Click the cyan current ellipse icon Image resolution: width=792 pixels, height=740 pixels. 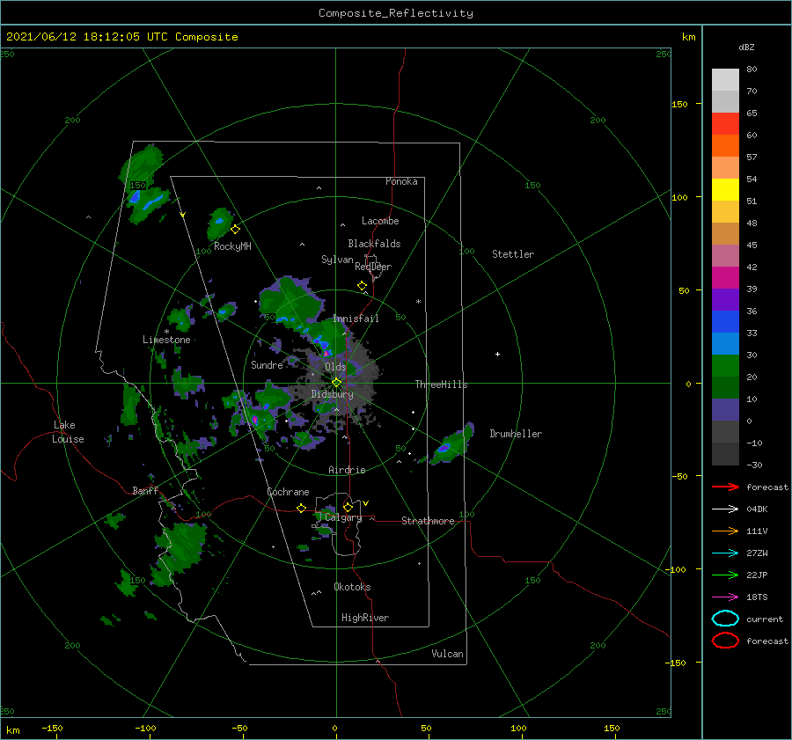tap(725, 619)
